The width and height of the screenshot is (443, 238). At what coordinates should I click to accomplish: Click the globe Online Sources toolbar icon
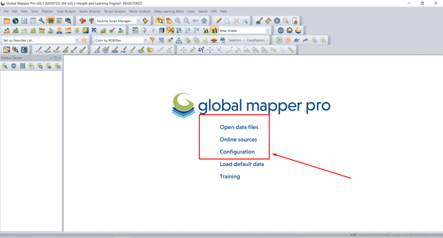[15, 21]
